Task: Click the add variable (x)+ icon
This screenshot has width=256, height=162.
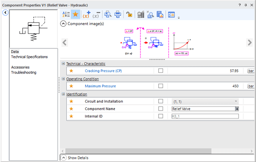Action: point(86,15)
